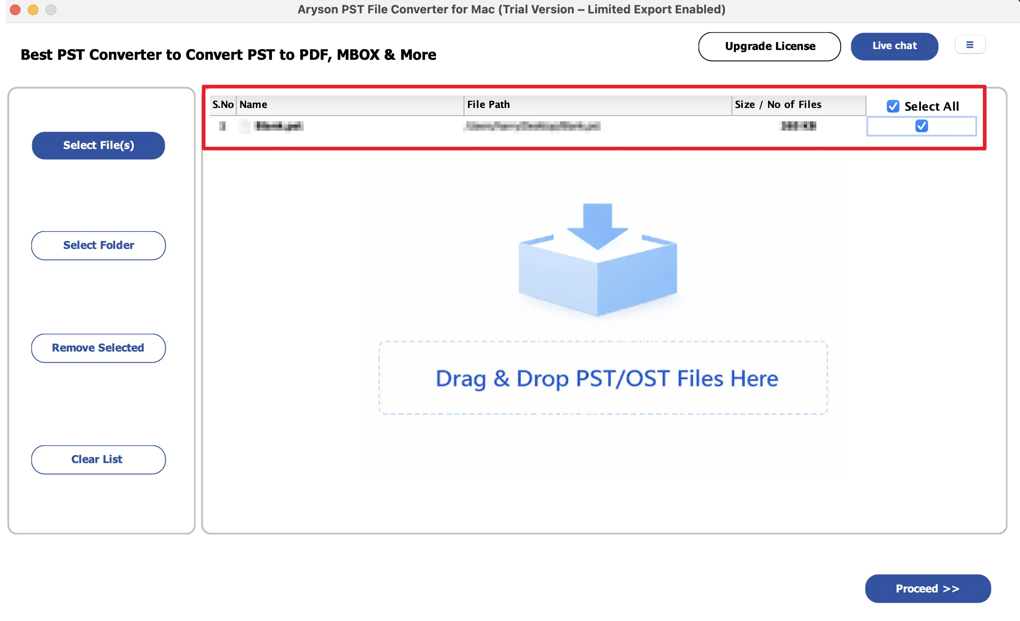The image size is (1020, 621).
Task: Click the Select File(s) button
Action: [x=98, y=145]
